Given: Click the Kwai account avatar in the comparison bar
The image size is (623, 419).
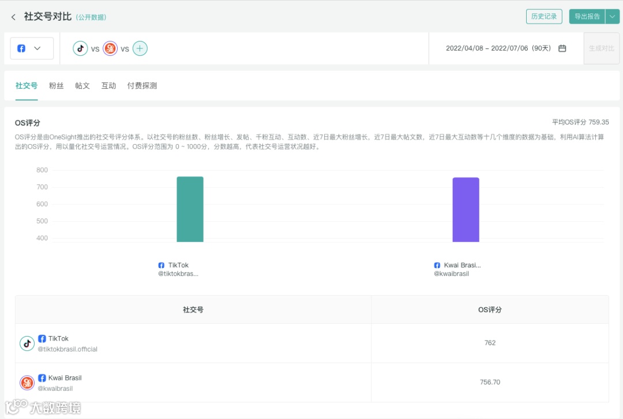Looking at the screenshot, I should (110, 48).
